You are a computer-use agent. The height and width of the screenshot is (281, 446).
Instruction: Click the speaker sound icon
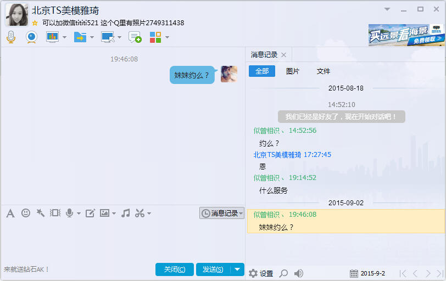(298, 273)
